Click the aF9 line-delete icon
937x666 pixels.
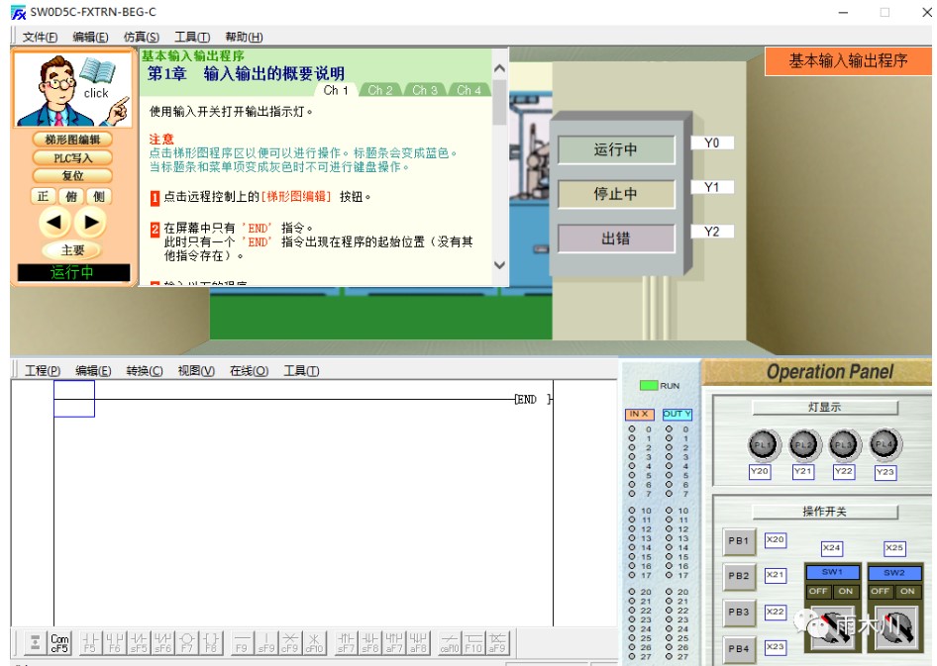coord(497,642)
